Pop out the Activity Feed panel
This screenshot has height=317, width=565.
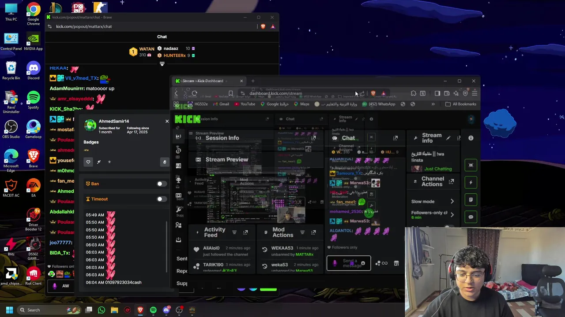pos(245,232)
